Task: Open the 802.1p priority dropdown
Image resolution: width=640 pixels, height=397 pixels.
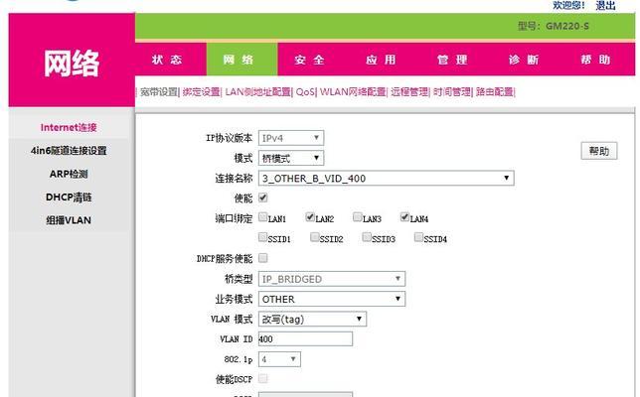Action: point(279,359)
